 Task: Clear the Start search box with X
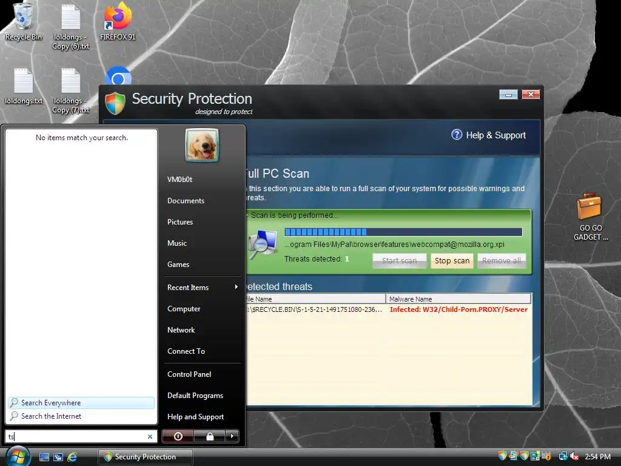150,436
